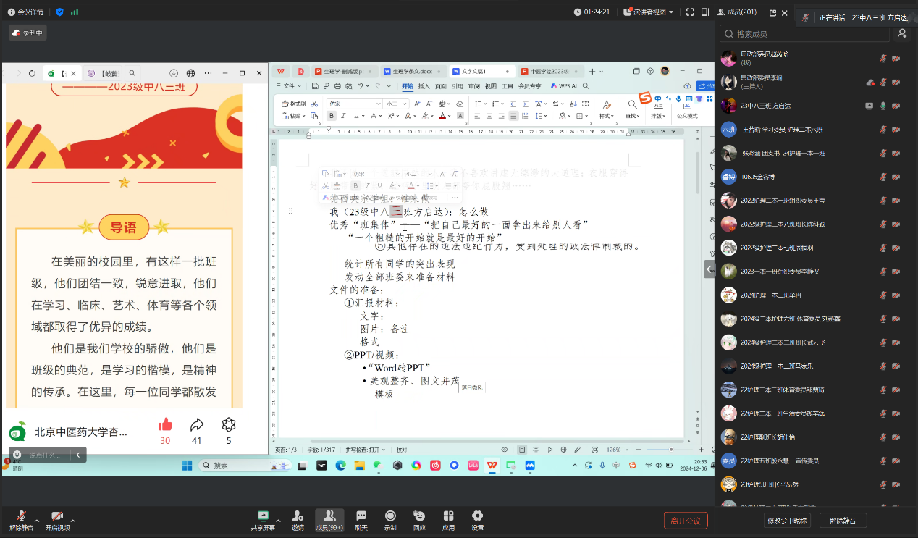Switch to the 生理学条文.docx document tab
The height and width of the screenshot is (538, 918).
408,71
